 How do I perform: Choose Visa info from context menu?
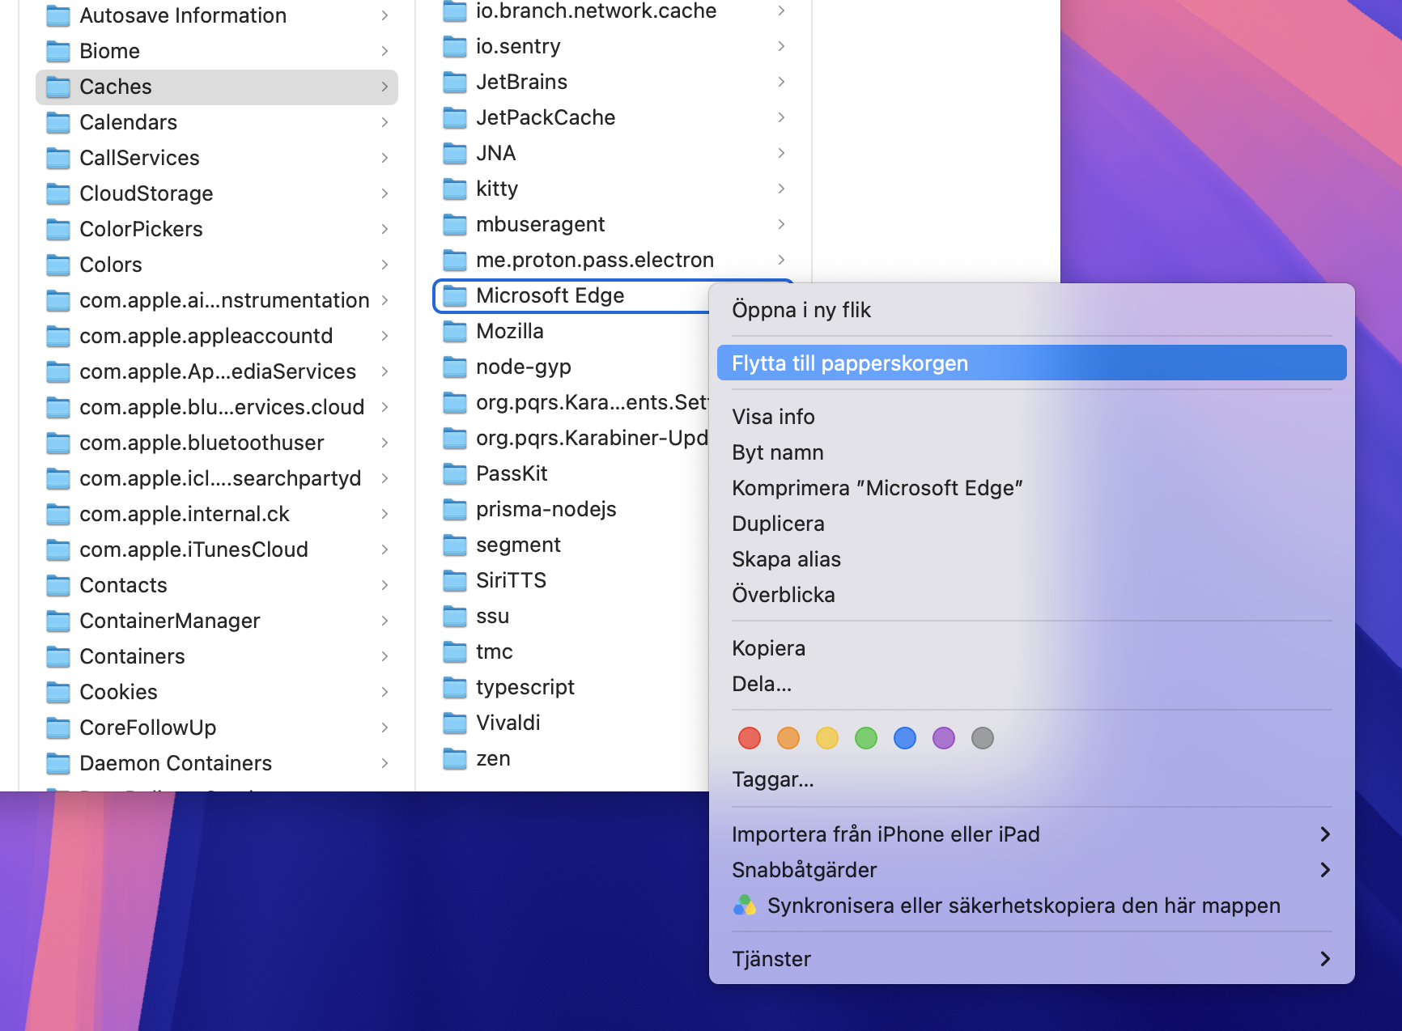pyautogui.click(x=1032, y=417)
